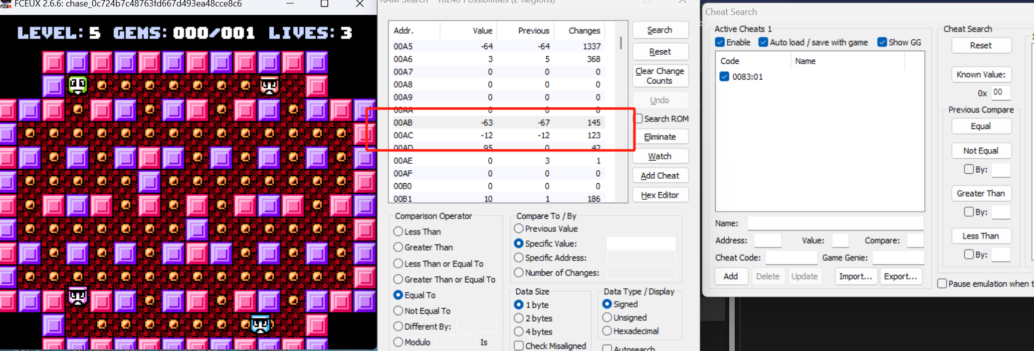Click the Compare input field
The width and height of the screenshot is (1034, 351).
pyautogui.click(x=915, y=240)
